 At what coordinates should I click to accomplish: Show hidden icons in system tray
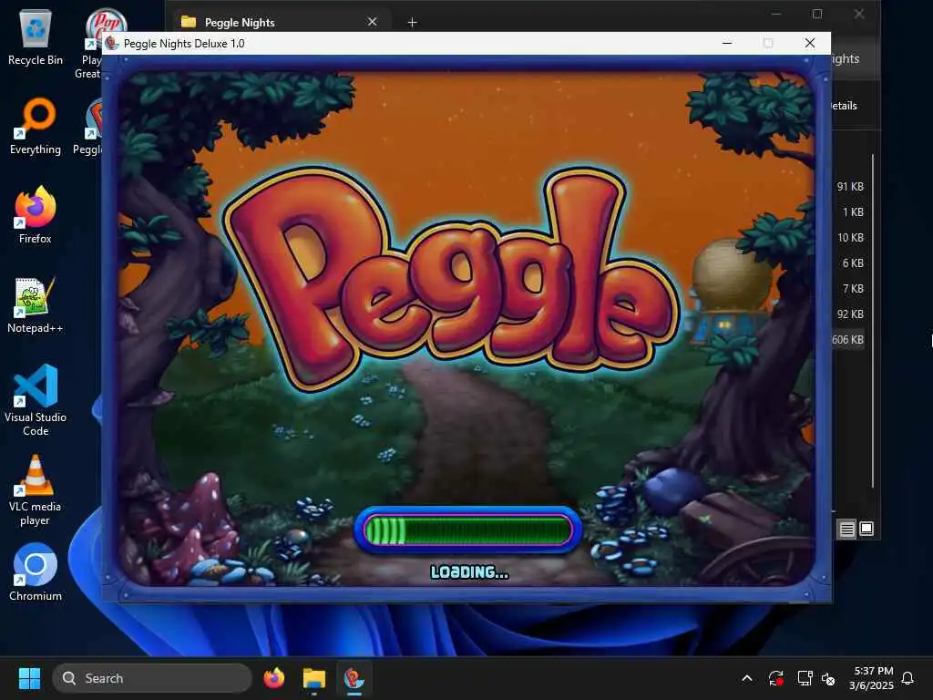tap(747, 678)
